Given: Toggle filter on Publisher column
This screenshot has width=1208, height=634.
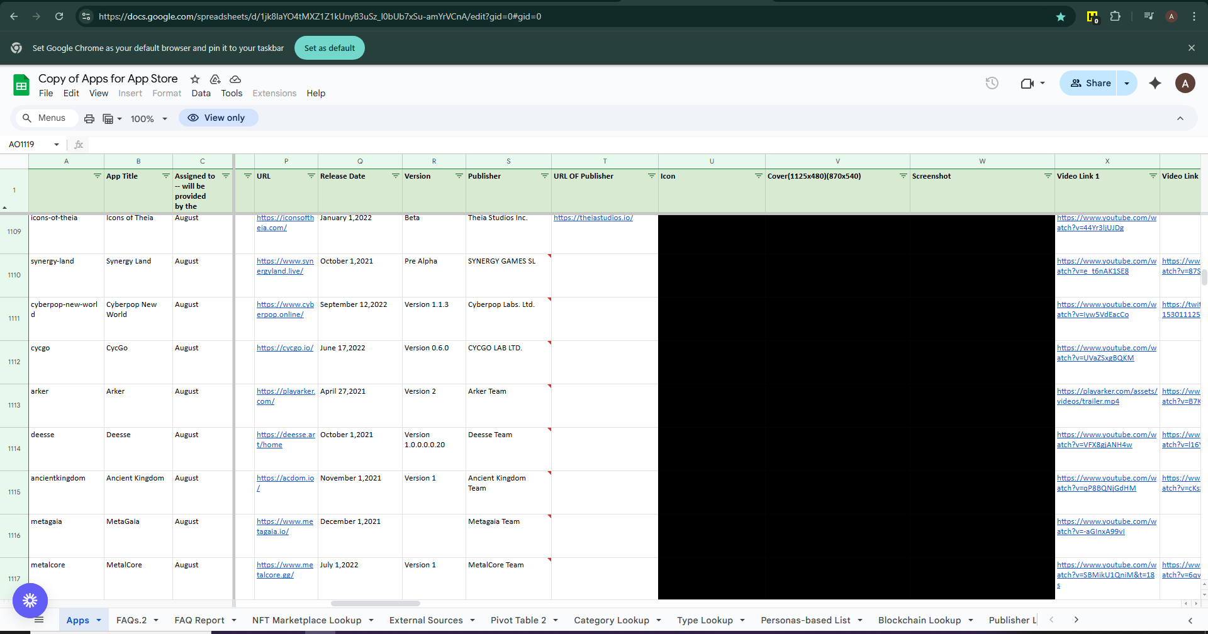Looking at the screenshot, I should [544, 176].
